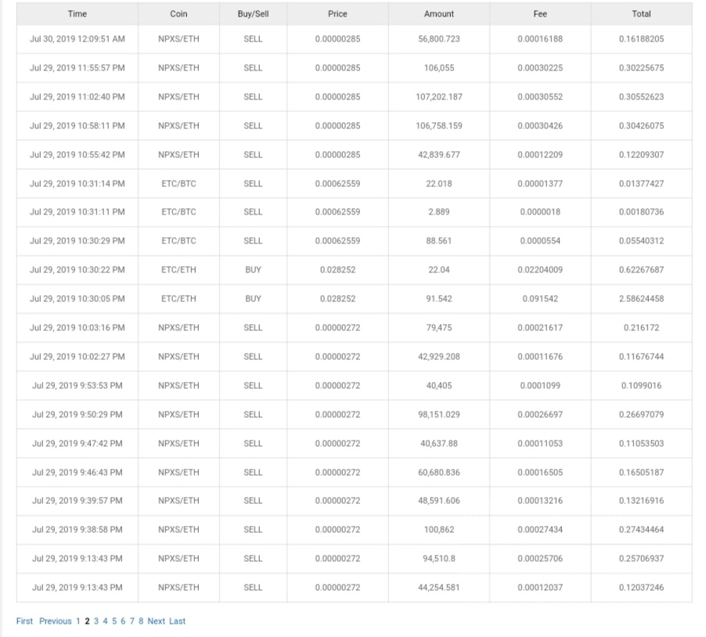Click amount 56,800.723
Viewport: 706px width, 637px height.
coord(439,39)
